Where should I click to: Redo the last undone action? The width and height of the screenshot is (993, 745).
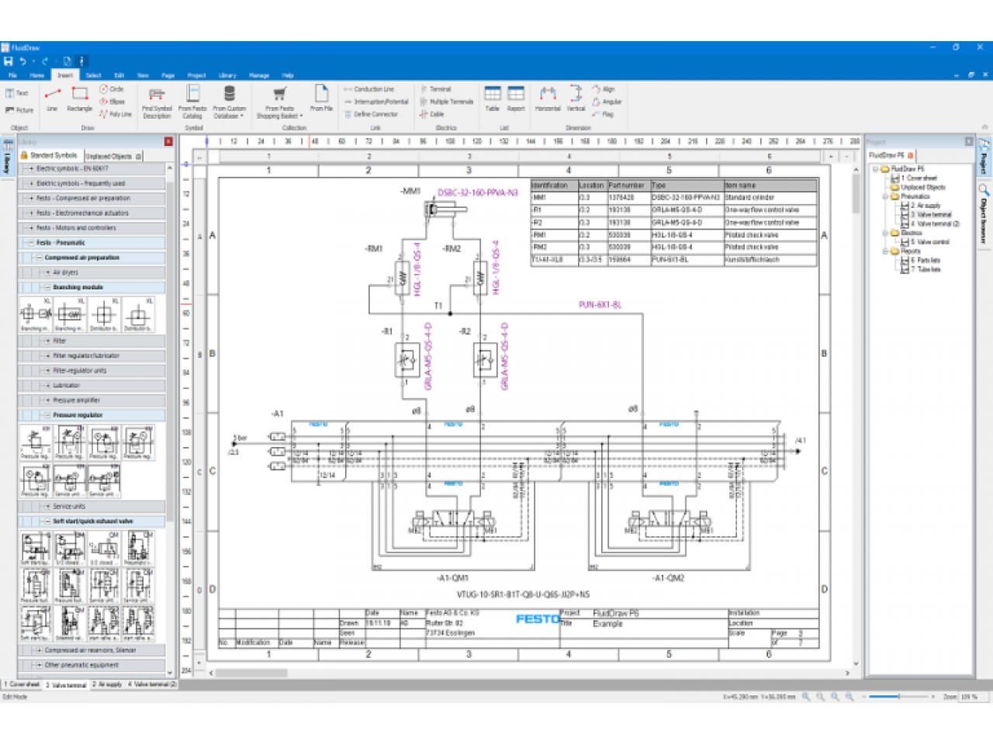(46, 61)
